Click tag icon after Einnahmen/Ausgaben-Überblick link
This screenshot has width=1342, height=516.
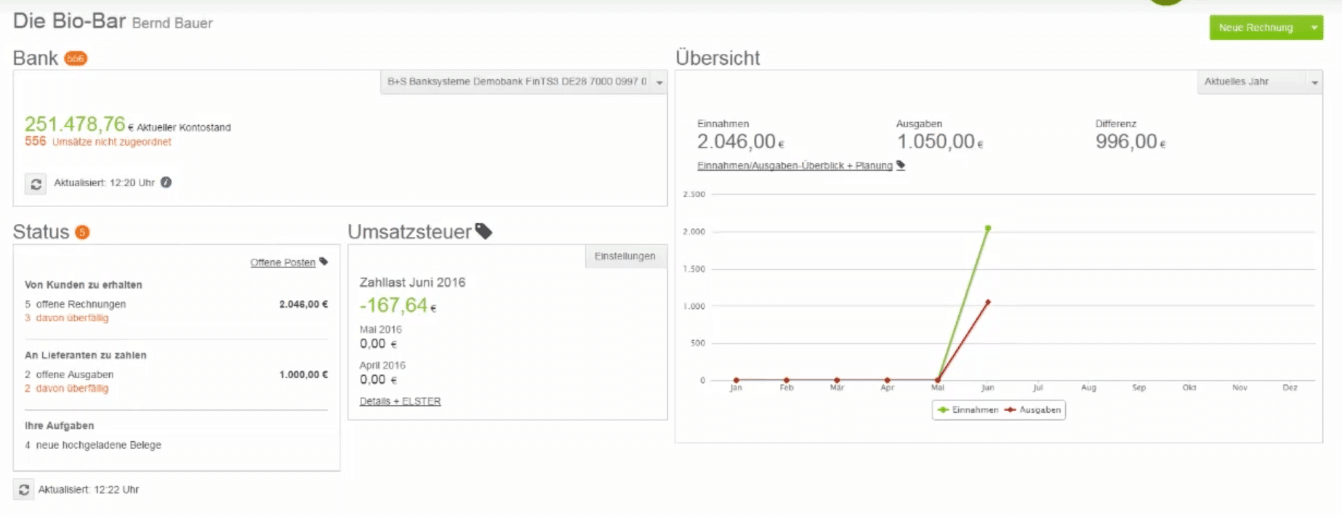901,165
